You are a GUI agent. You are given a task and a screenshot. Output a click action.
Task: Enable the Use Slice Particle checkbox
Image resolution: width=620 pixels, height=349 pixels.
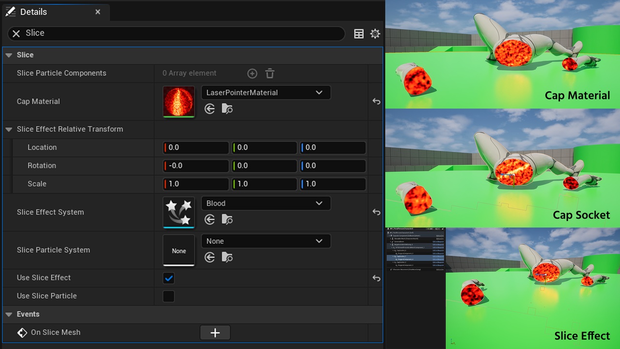tap(169, 296)
